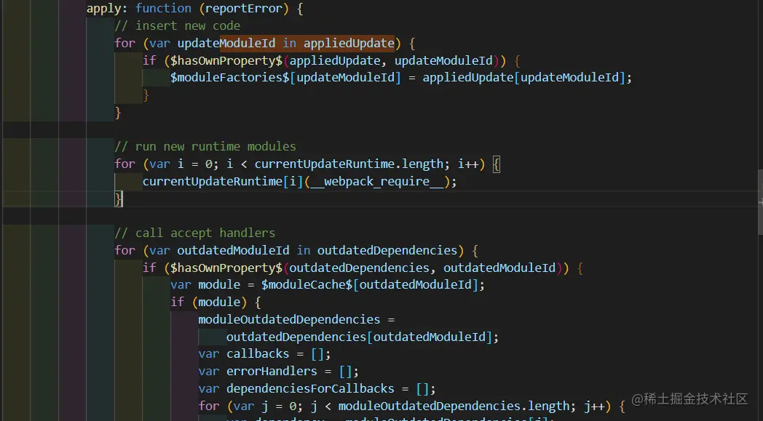Click the comment '// call accept handlers'
This screenshot has width=763, height=421.
[194, 233]
